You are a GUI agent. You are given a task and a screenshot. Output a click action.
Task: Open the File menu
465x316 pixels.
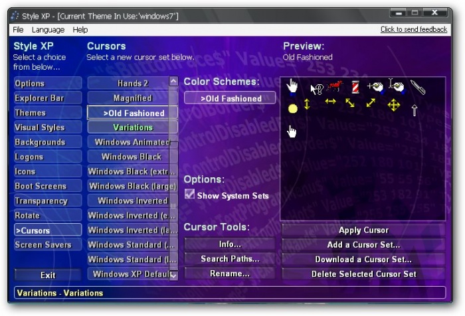(18, 30)
